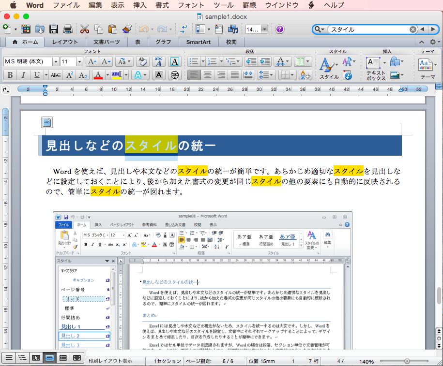
Task: Toggle Italic formatting
Action: point(23,75)
